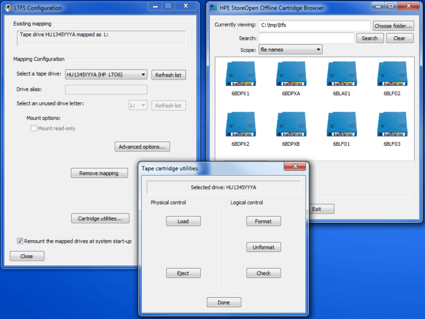Screen dimensions: 425x319
Task: Select the 6BDPX1 tape cartridge icon
Action: pyautogui.click(x=240, y=74)
